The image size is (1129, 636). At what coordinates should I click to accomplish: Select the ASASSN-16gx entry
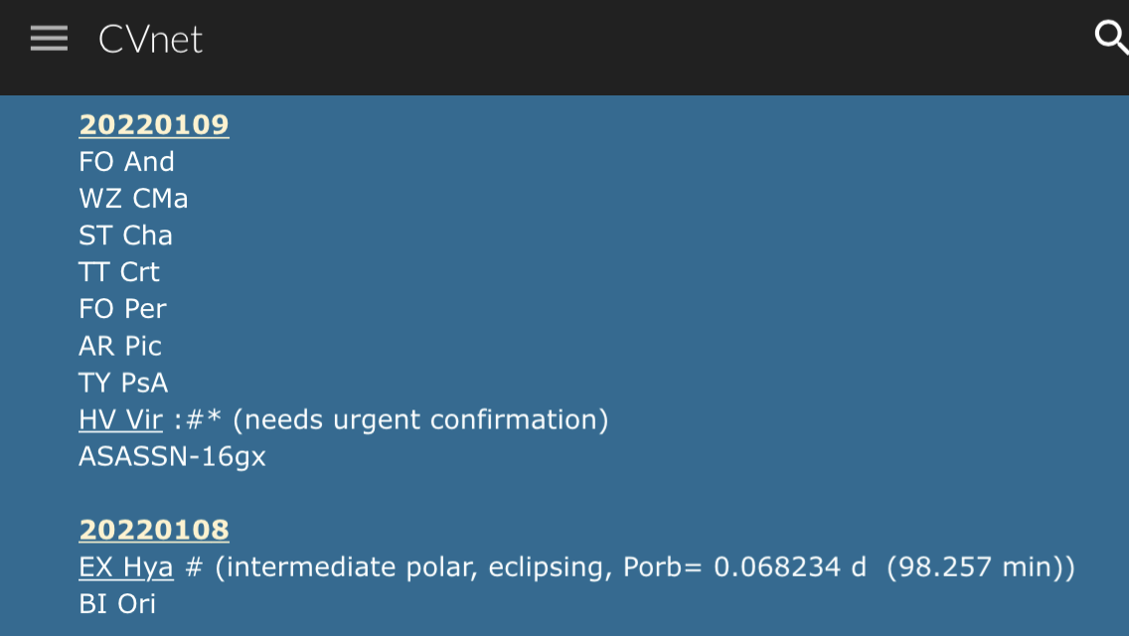coord(172,457)
